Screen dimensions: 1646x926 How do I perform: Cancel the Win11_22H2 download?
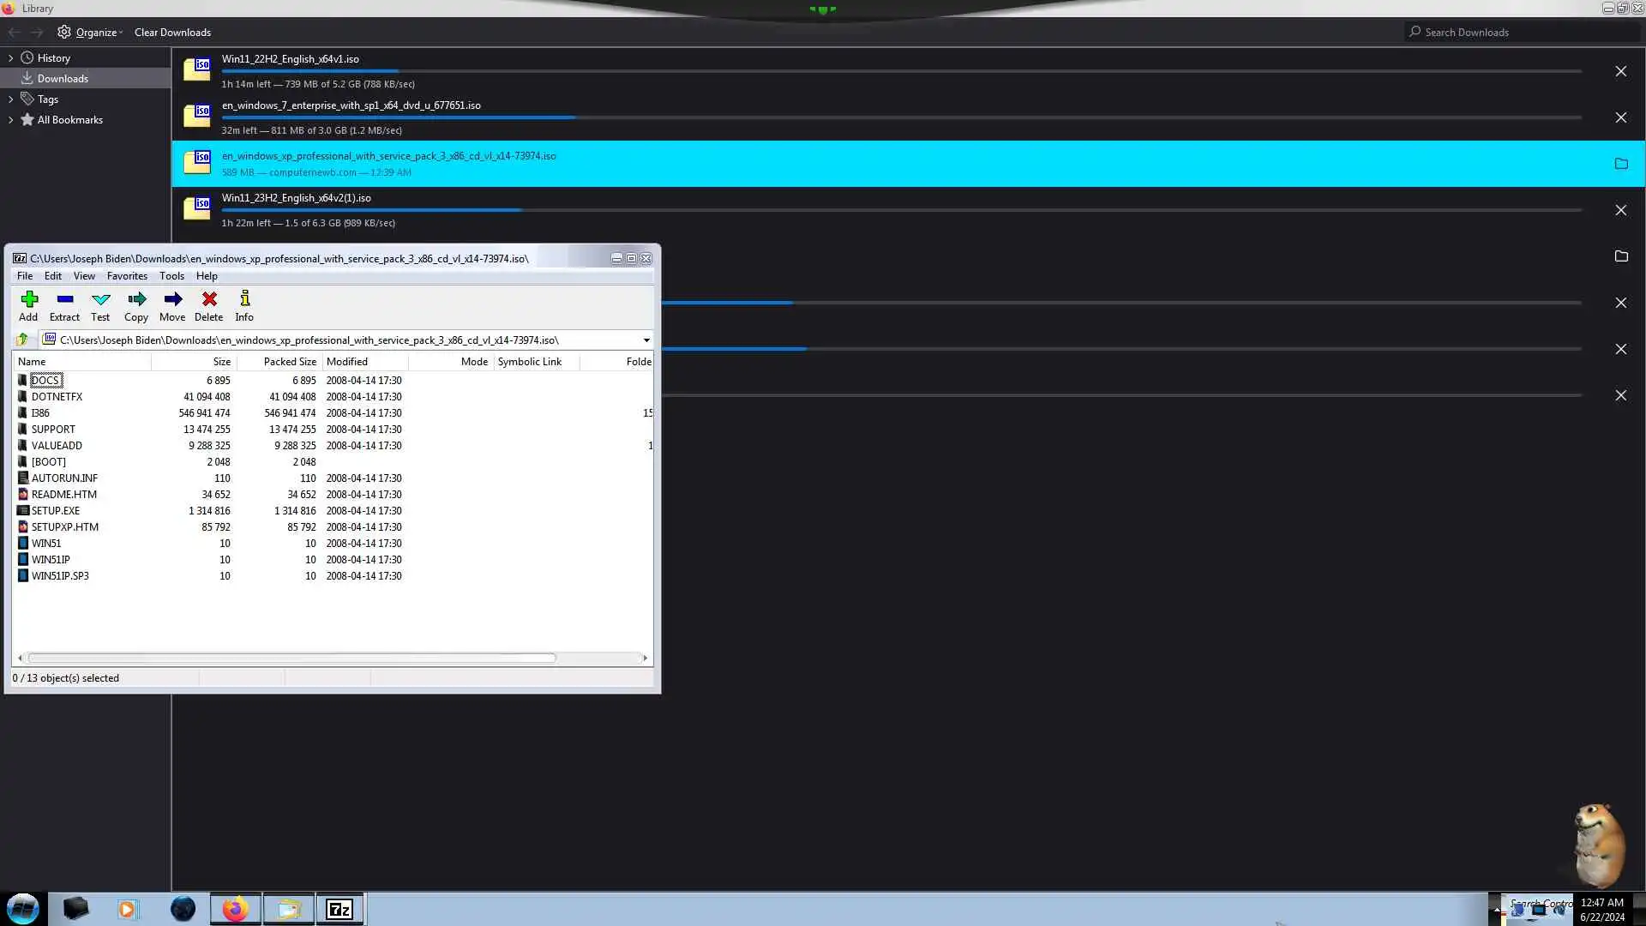[x=1620, y=71]
